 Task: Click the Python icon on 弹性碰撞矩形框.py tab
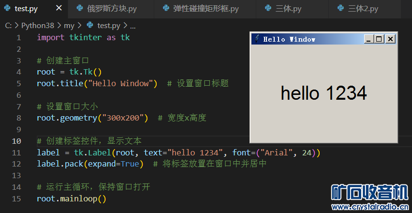coord(165,9)
